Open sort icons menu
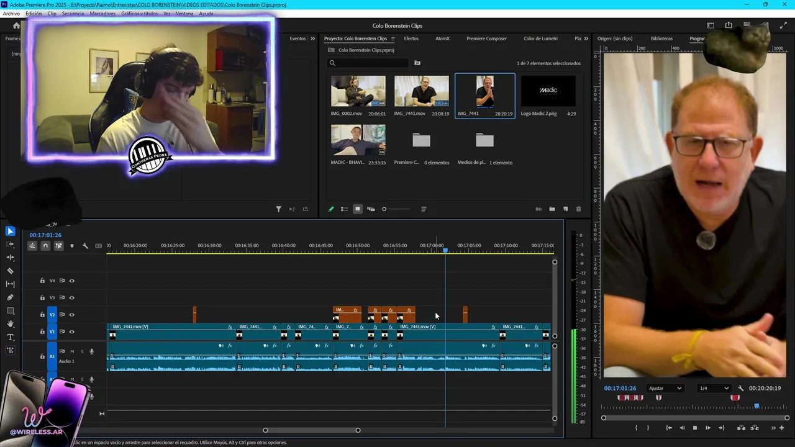Image resolution: width=795 pixels, height=447 pixels. point(424,209)
